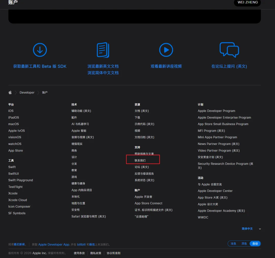
Task: Open App 内购买项目 link
Action: pyautogui.click(x=81, y=190)
